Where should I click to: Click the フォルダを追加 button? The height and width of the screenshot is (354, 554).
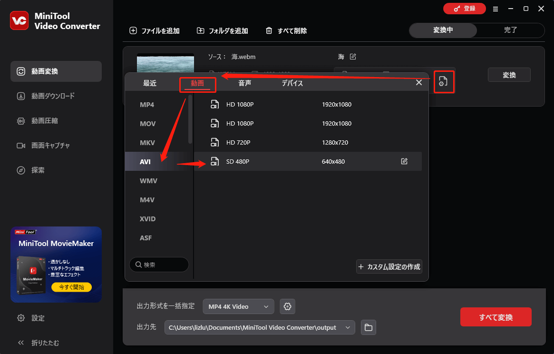click(x=222, y=31)
